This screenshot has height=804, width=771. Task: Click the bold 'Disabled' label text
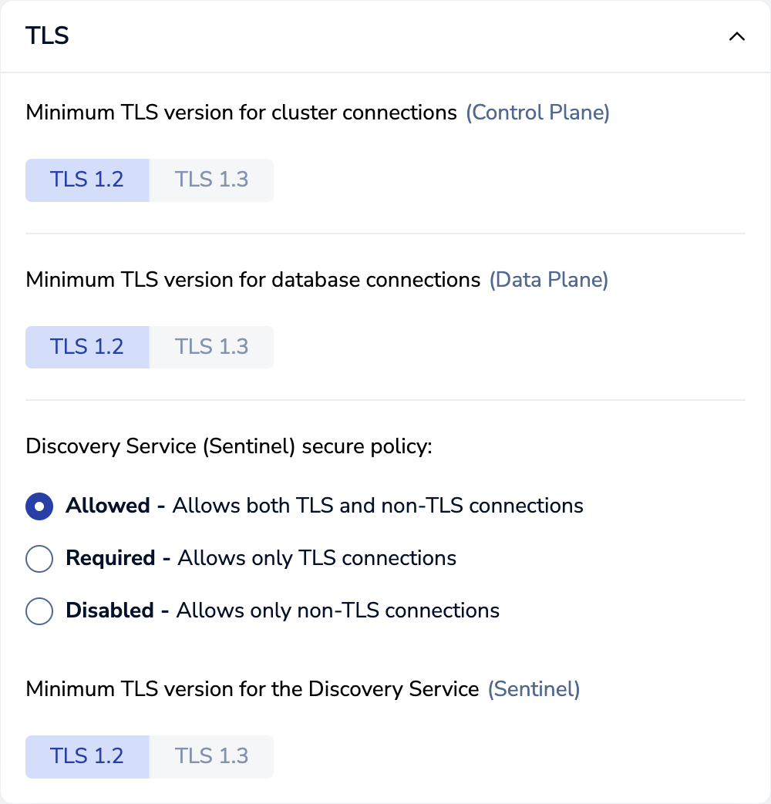(109, 611)
